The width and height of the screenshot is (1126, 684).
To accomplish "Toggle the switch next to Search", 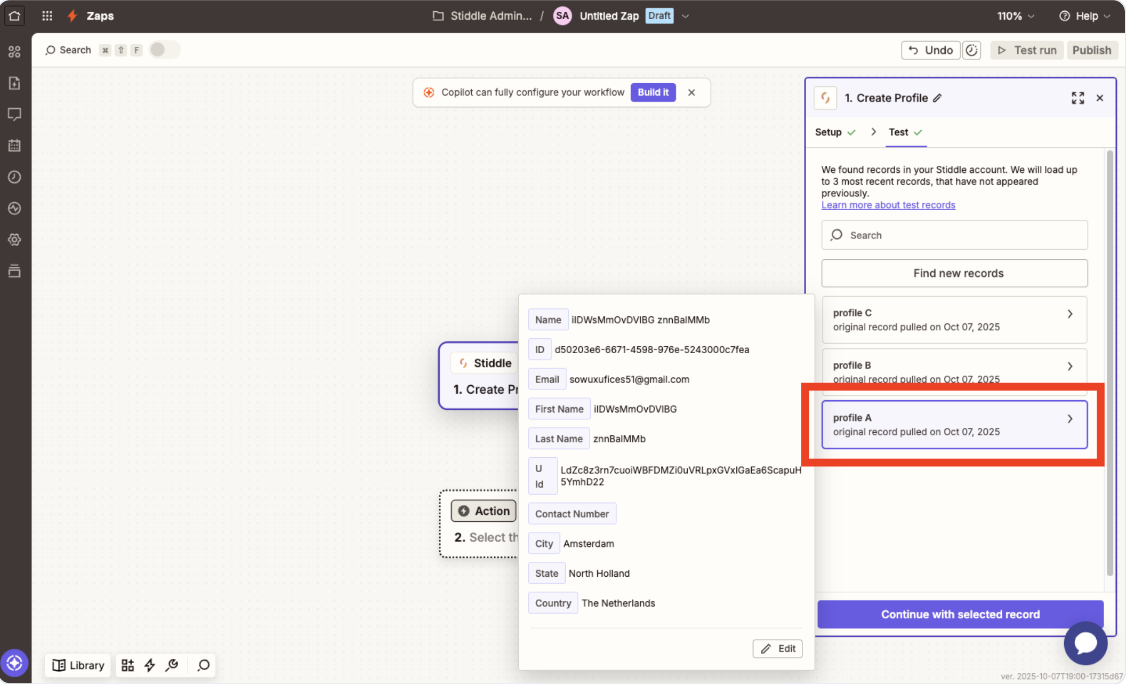I will tap(164, 50).
